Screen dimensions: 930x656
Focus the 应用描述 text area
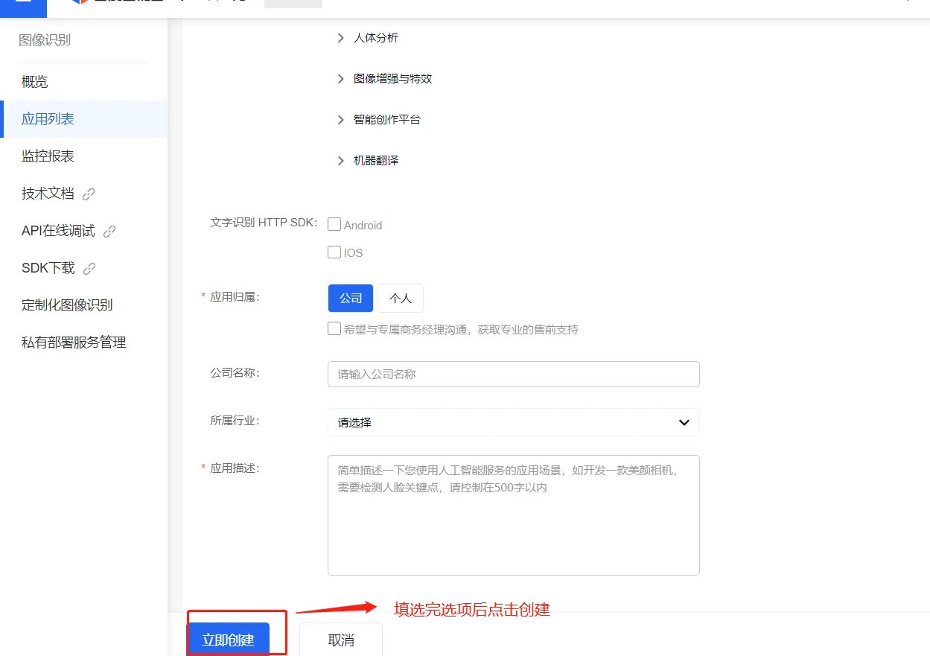click(514, 515)
